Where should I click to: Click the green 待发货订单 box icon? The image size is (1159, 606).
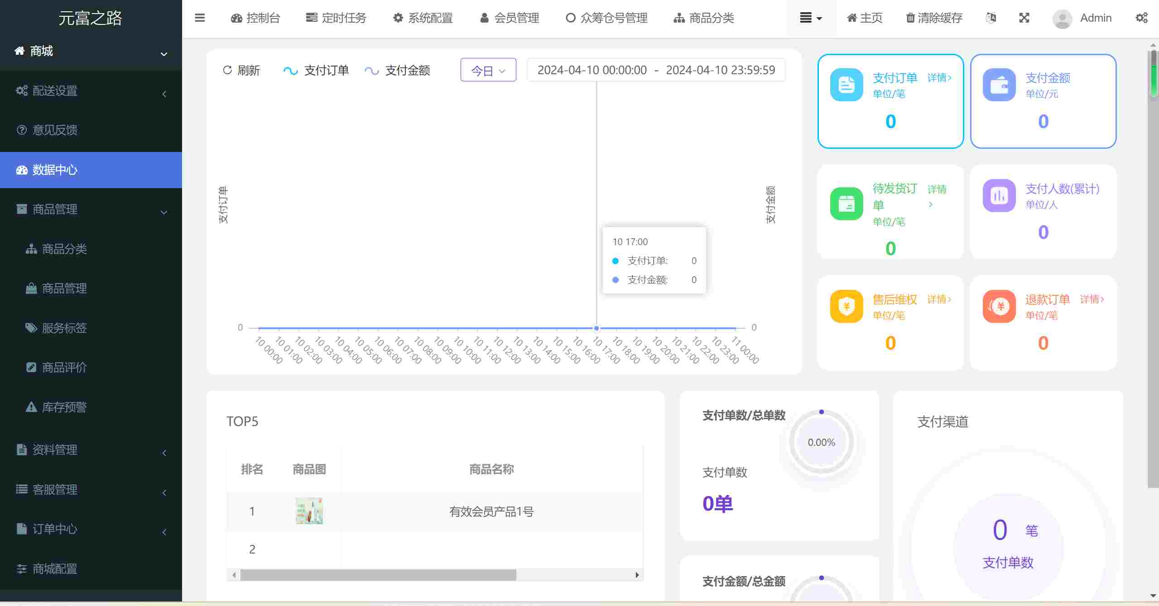pos(846,204)
